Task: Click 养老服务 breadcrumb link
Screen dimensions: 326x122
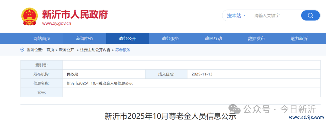Action: coord(123,50)
